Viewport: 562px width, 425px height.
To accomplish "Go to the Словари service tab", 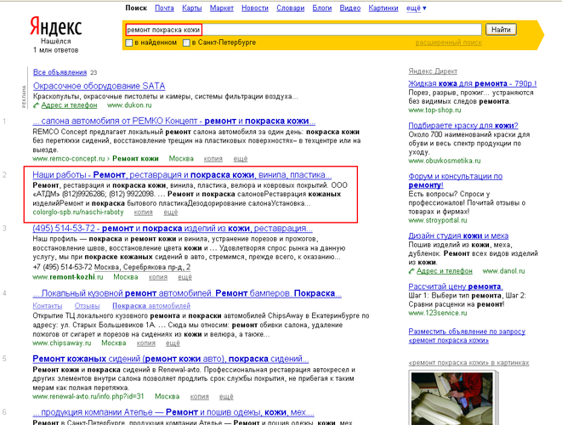I will (x=290, y=8).
